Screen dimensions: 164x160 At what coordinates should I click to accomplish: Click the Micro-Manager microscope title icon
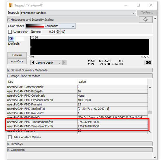[x=11, y=5]
